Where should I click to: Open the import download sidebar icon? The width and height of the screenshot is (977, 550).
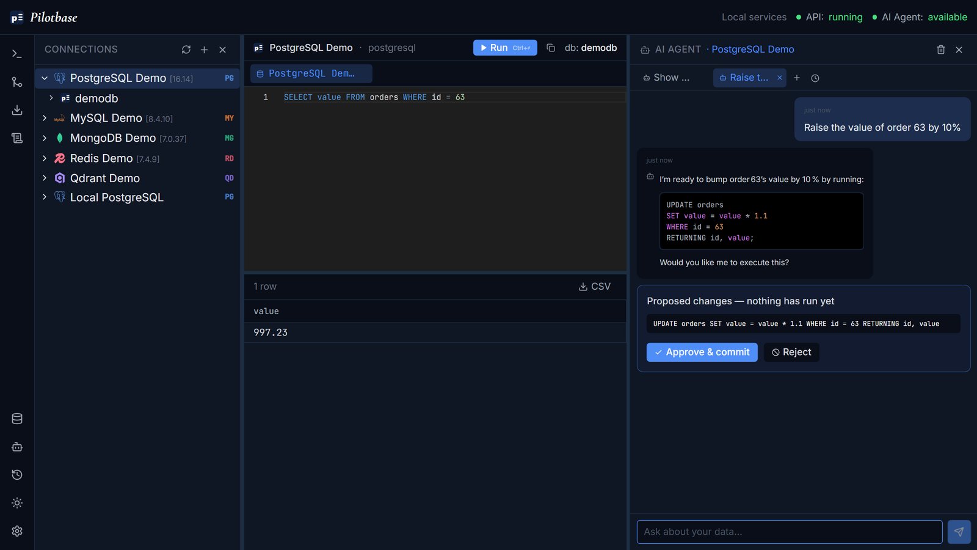17,110
